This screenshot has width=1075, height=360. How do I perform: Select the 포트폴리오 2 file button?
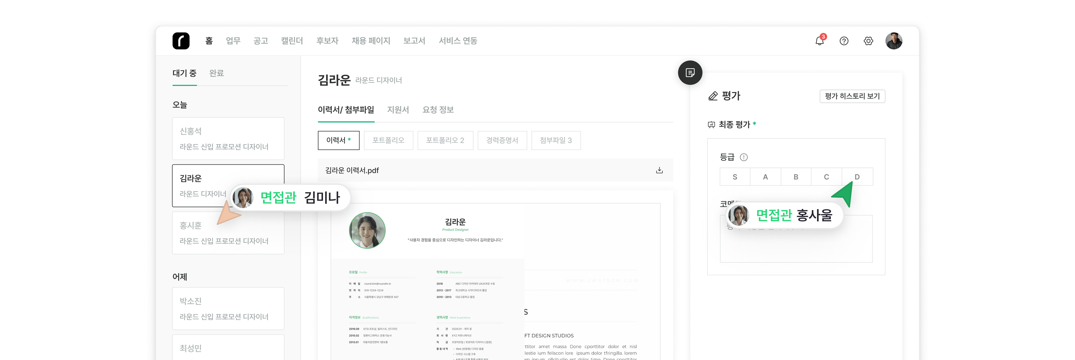click(445, 140)
